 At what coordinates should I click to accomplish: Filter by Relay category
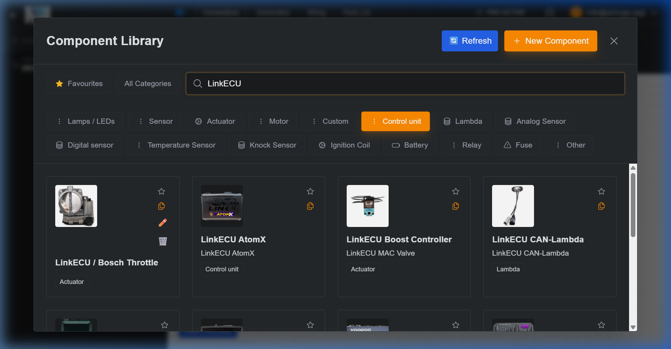(x=466, y=145)
